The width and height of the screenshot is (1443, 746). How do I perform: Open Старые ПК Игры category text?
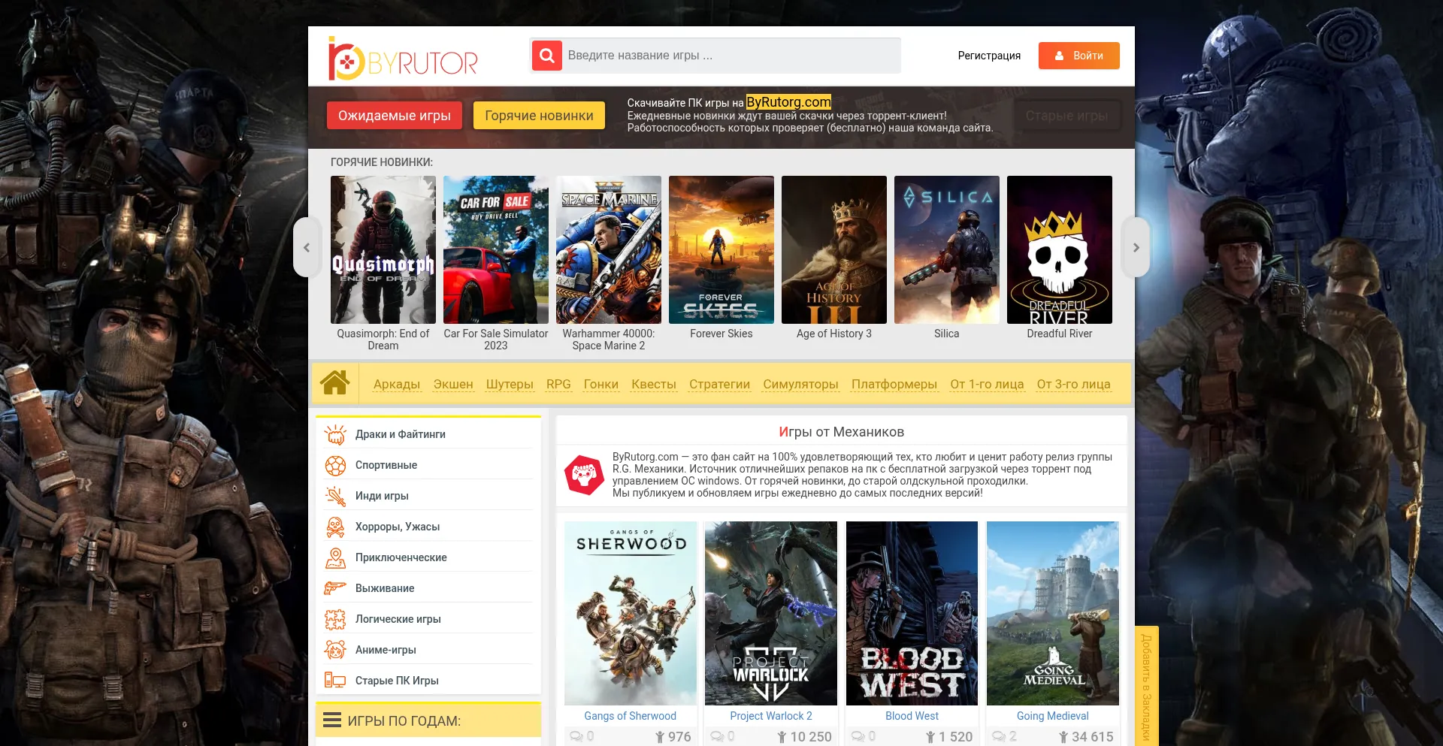[x=397, y=681]
